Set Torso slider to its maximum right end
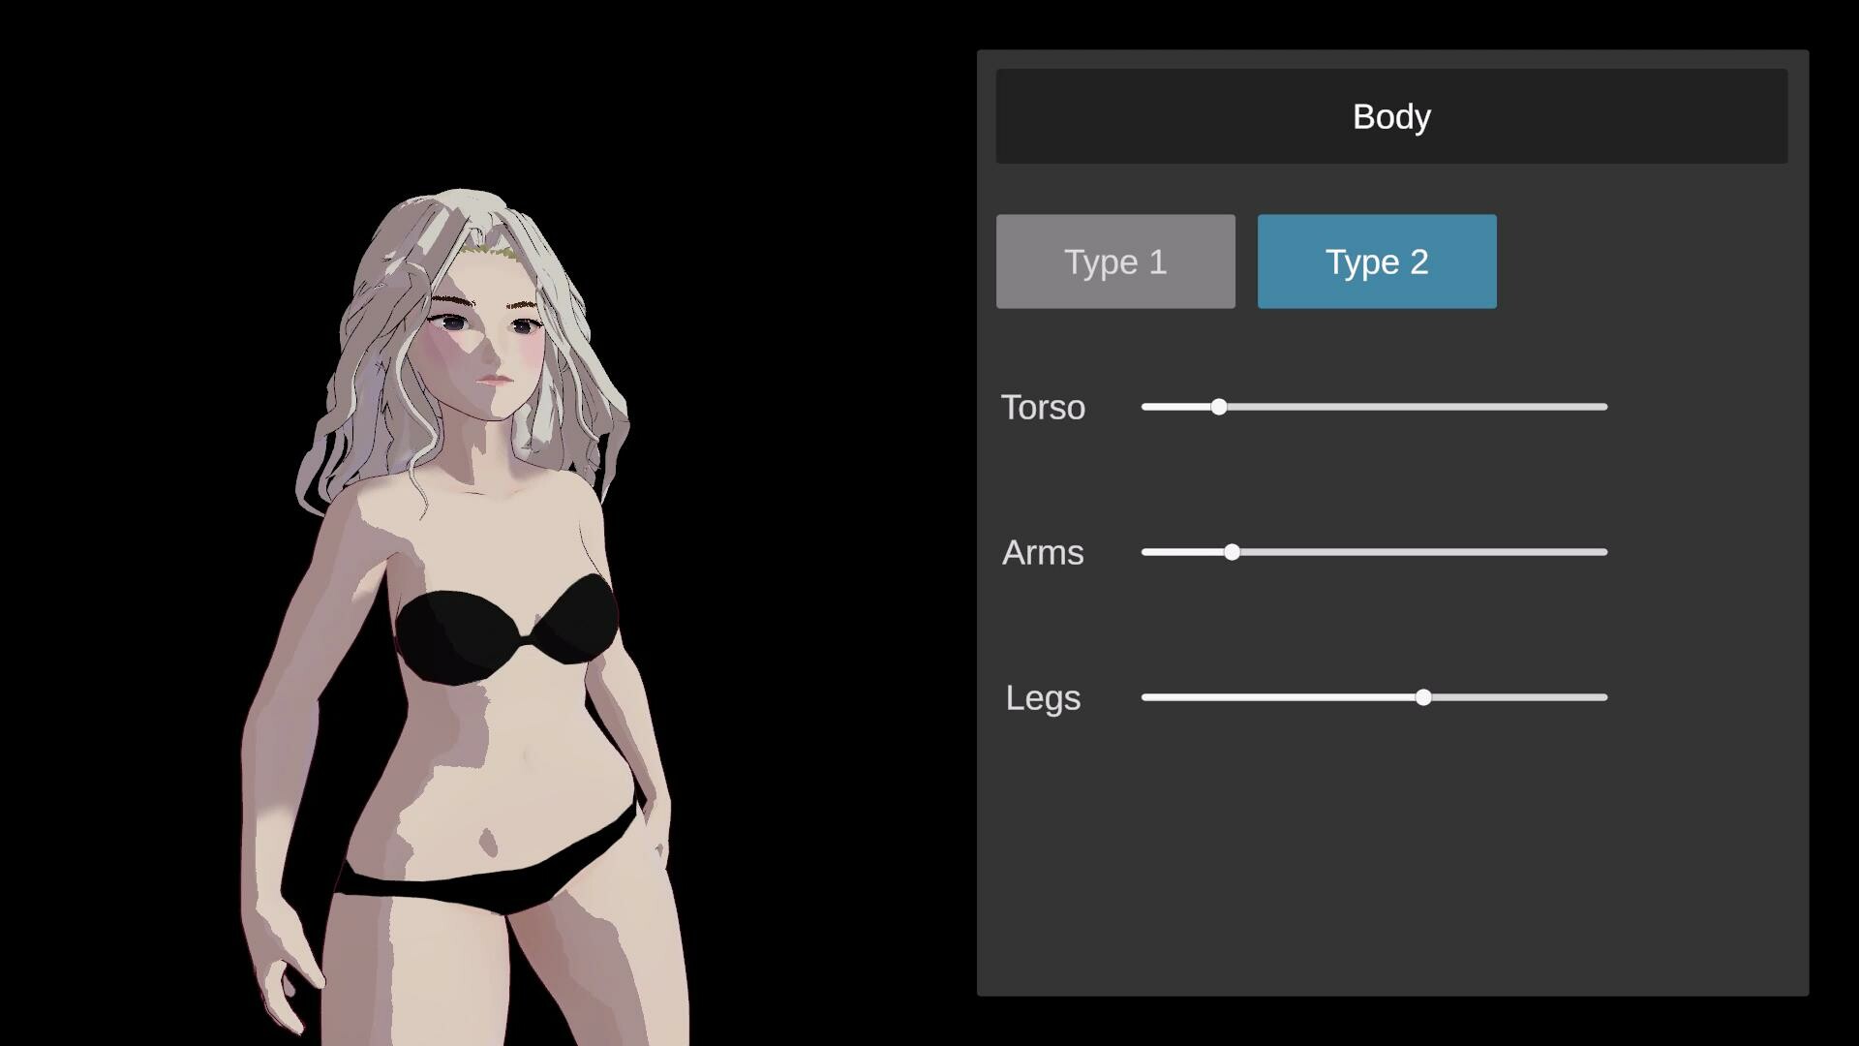Viewport: 1859px width, 1046px height. coord(1605,407)
